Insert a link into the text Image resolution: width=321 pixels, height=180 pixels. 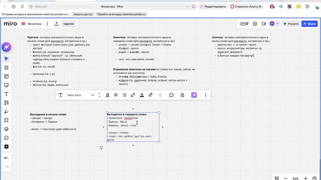tap(133, 95)
